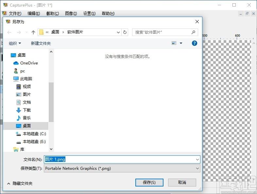Click CapturePlus icon in menu bar

coord(5,13)
